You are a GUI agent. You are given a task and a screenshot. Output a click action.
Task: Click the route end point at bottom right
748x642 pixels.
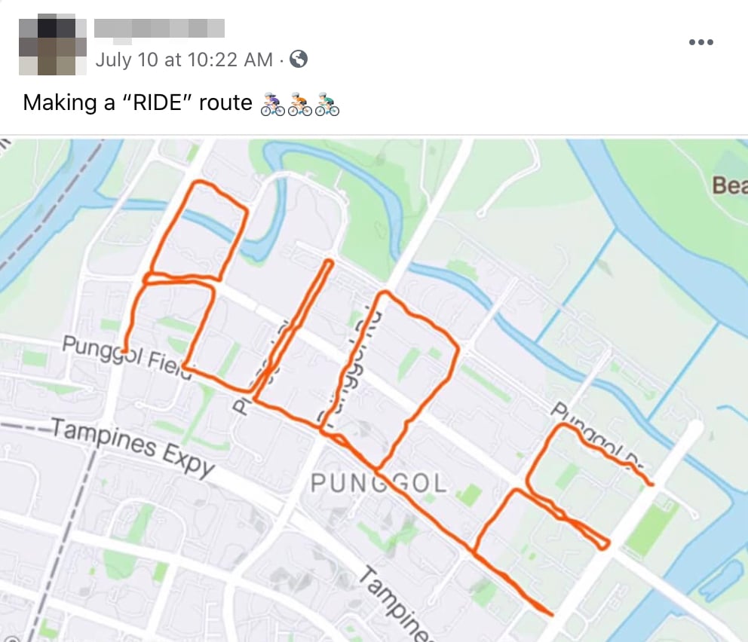coord(551,614)
